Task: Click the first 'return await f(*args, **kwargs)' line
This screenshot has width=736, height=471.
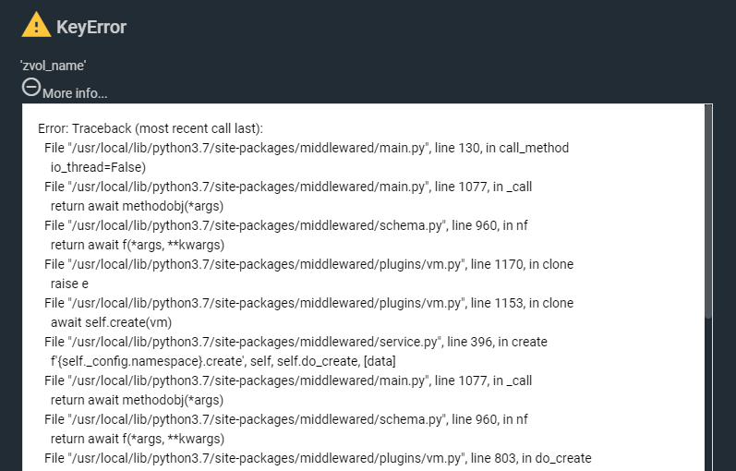Action: click(x=138, y=245)
